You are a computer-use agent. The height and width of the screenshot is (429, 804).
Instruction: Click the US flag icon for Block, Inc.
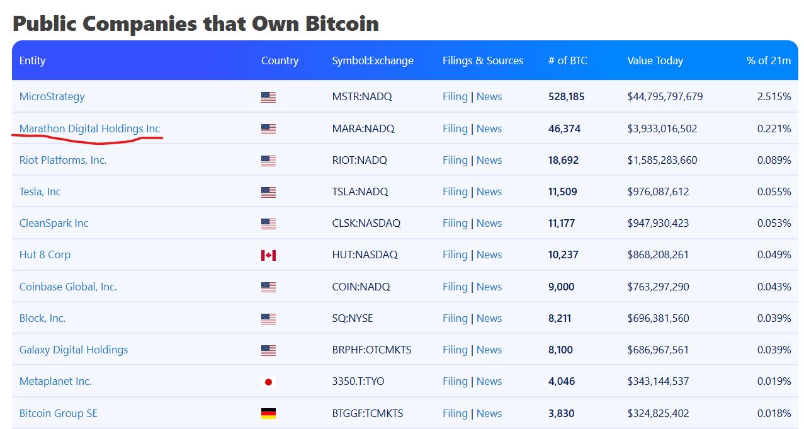[x=268, y=319]
